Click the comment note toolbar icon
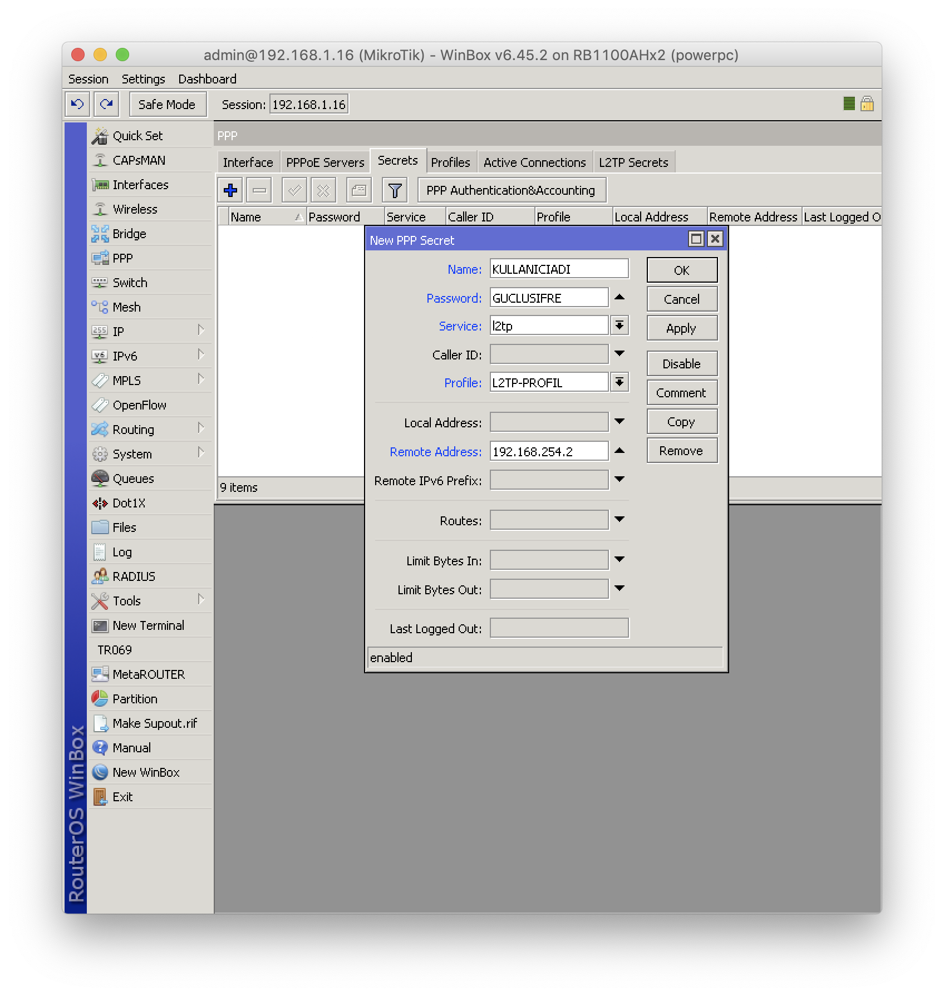The height and width of the screenshot is (996, 944). [359, 190]
